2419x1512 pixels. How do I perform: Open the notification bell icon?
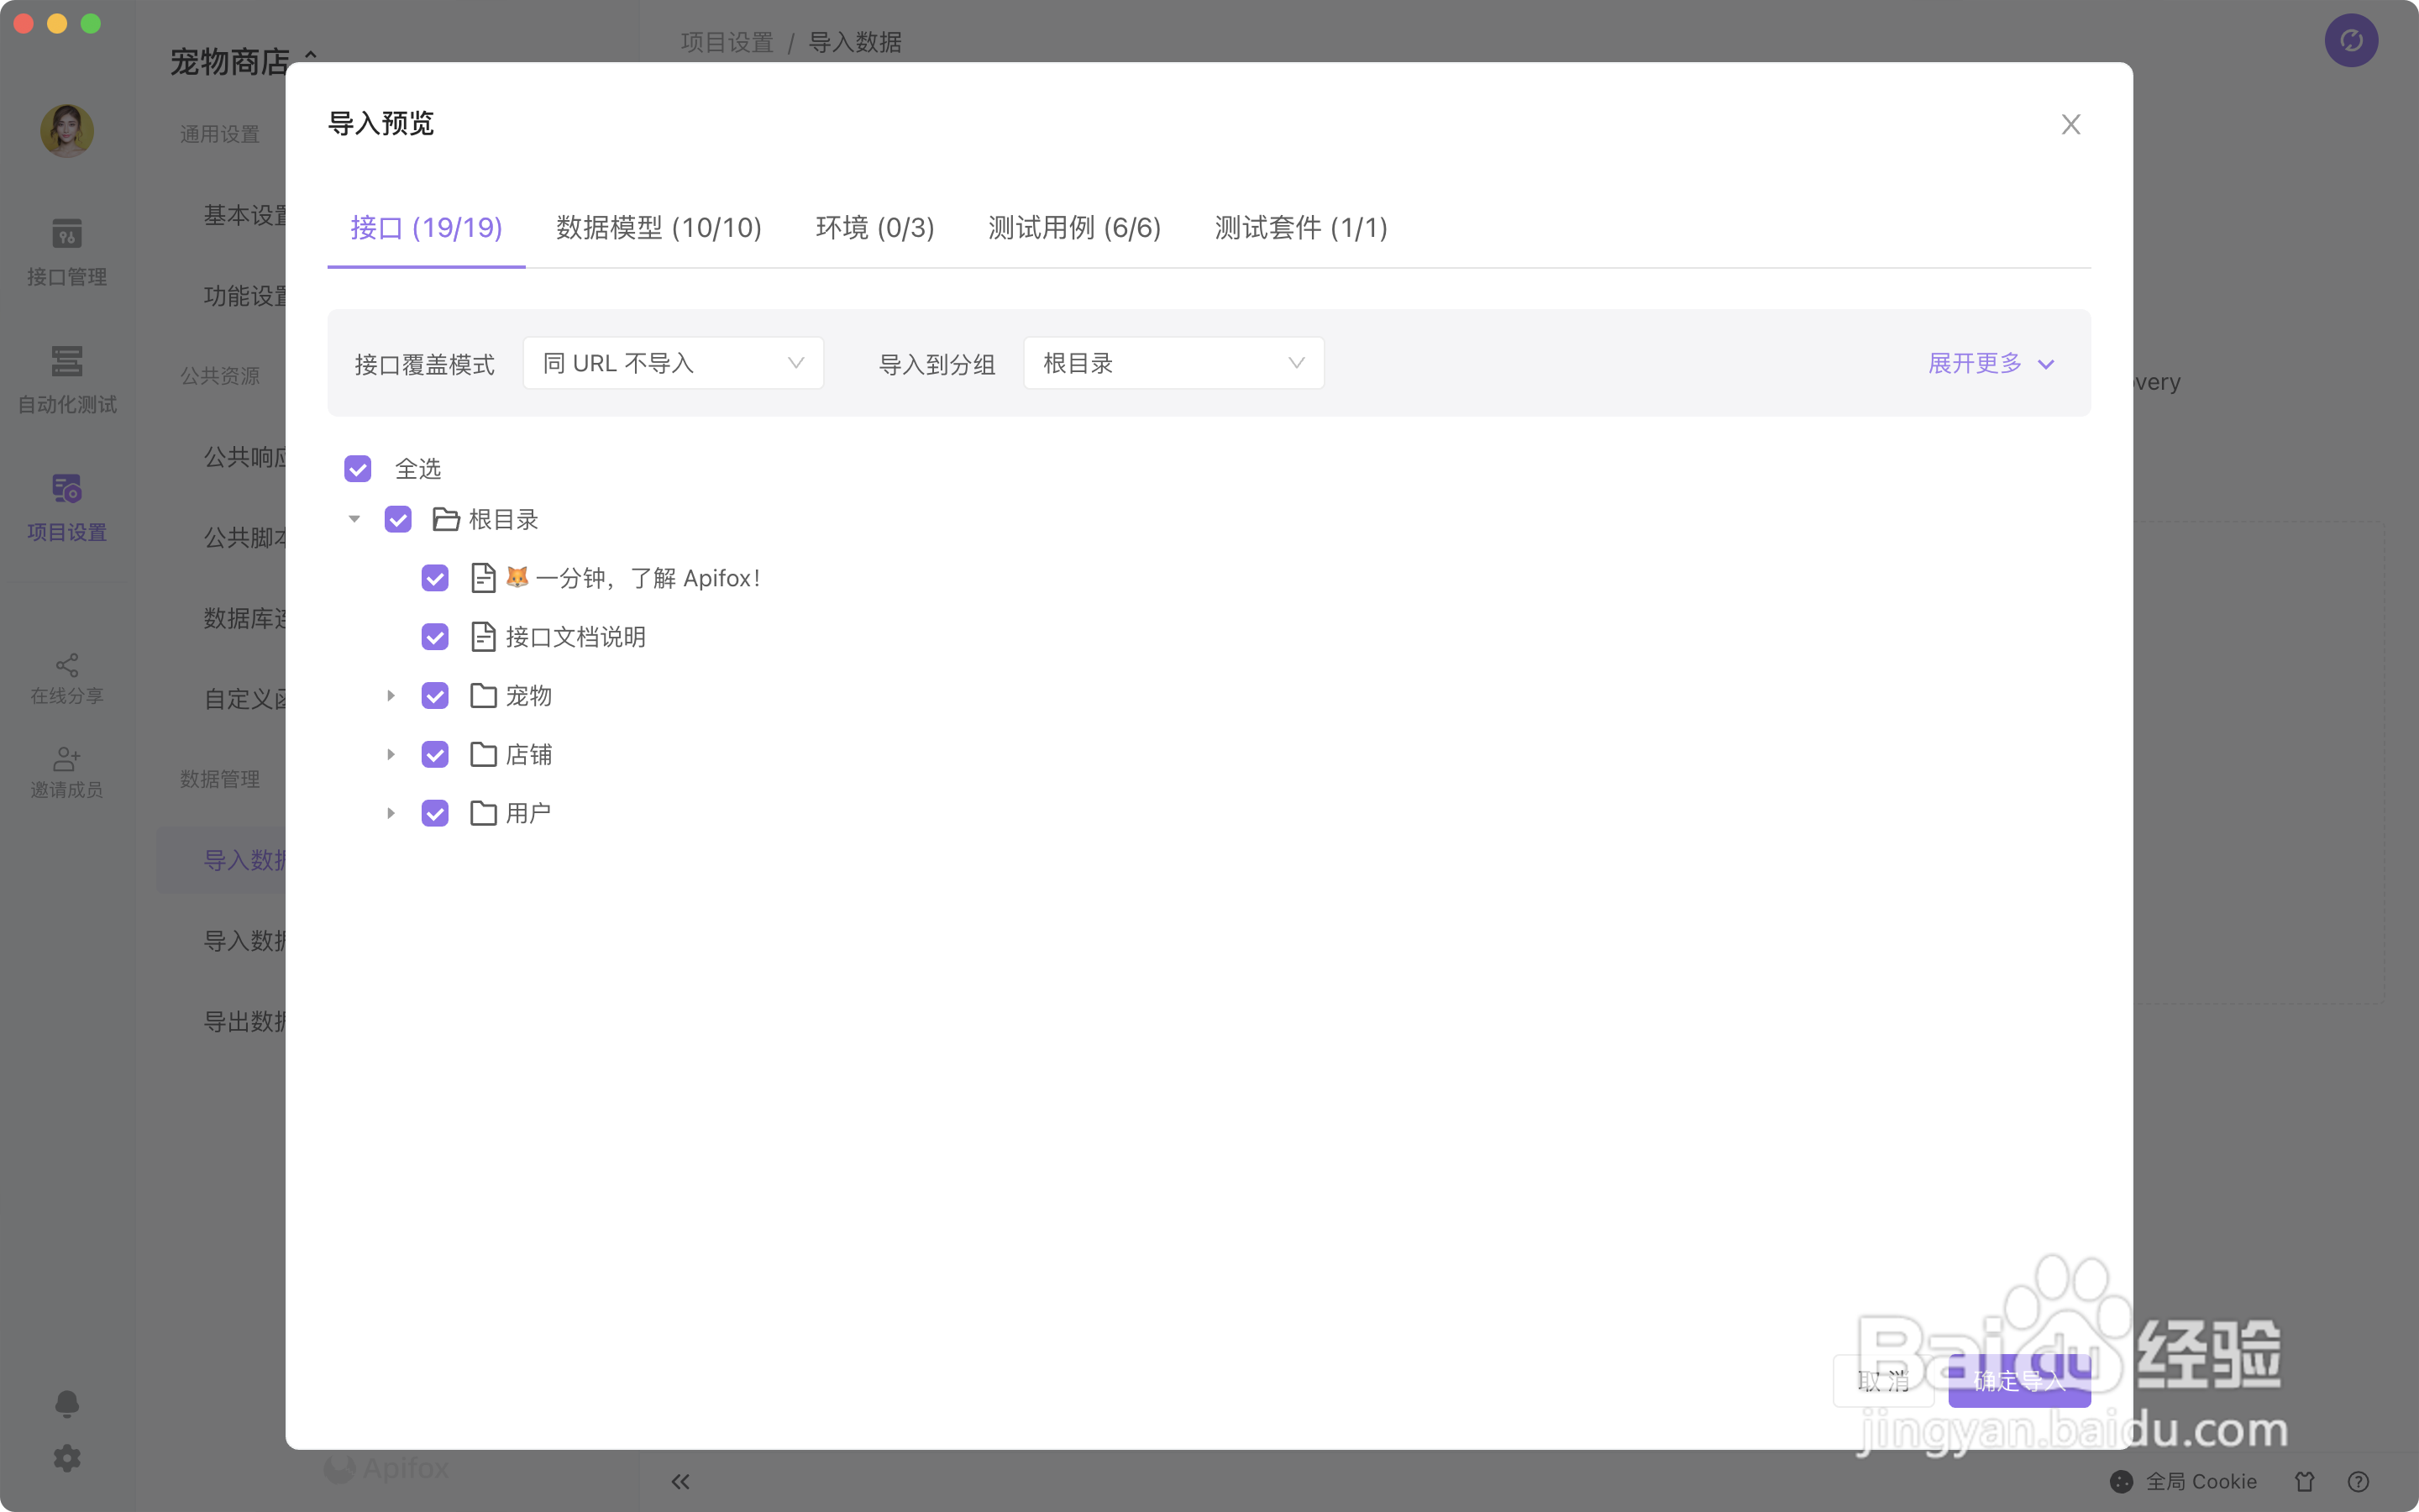[x=67, y=1404]
